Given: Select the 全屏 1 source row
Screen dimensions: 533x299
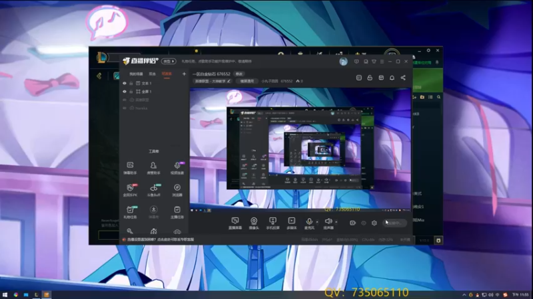Looking at the screenshot, I should click(155, 92).
